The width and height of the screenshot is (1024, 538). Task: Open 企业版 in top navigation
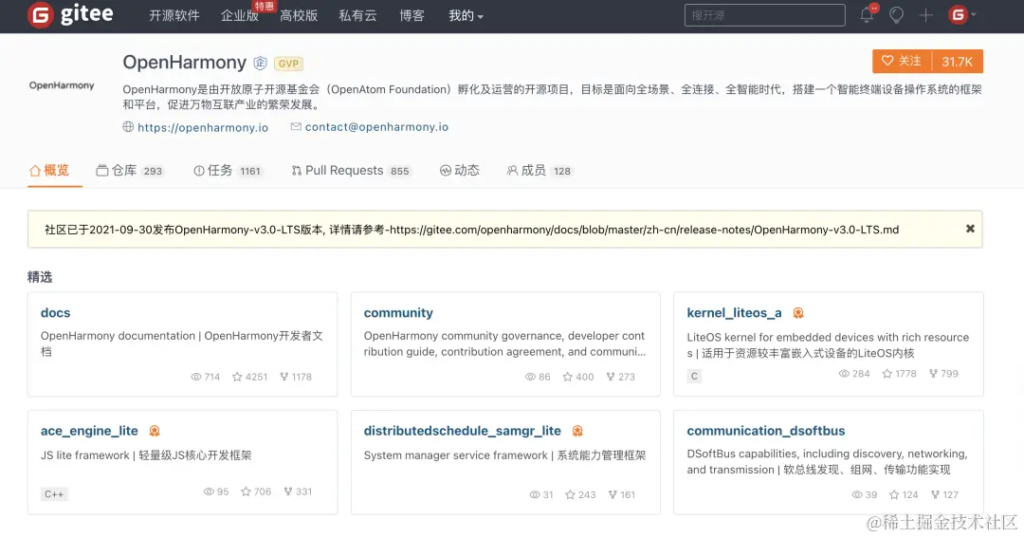(240, 16)
